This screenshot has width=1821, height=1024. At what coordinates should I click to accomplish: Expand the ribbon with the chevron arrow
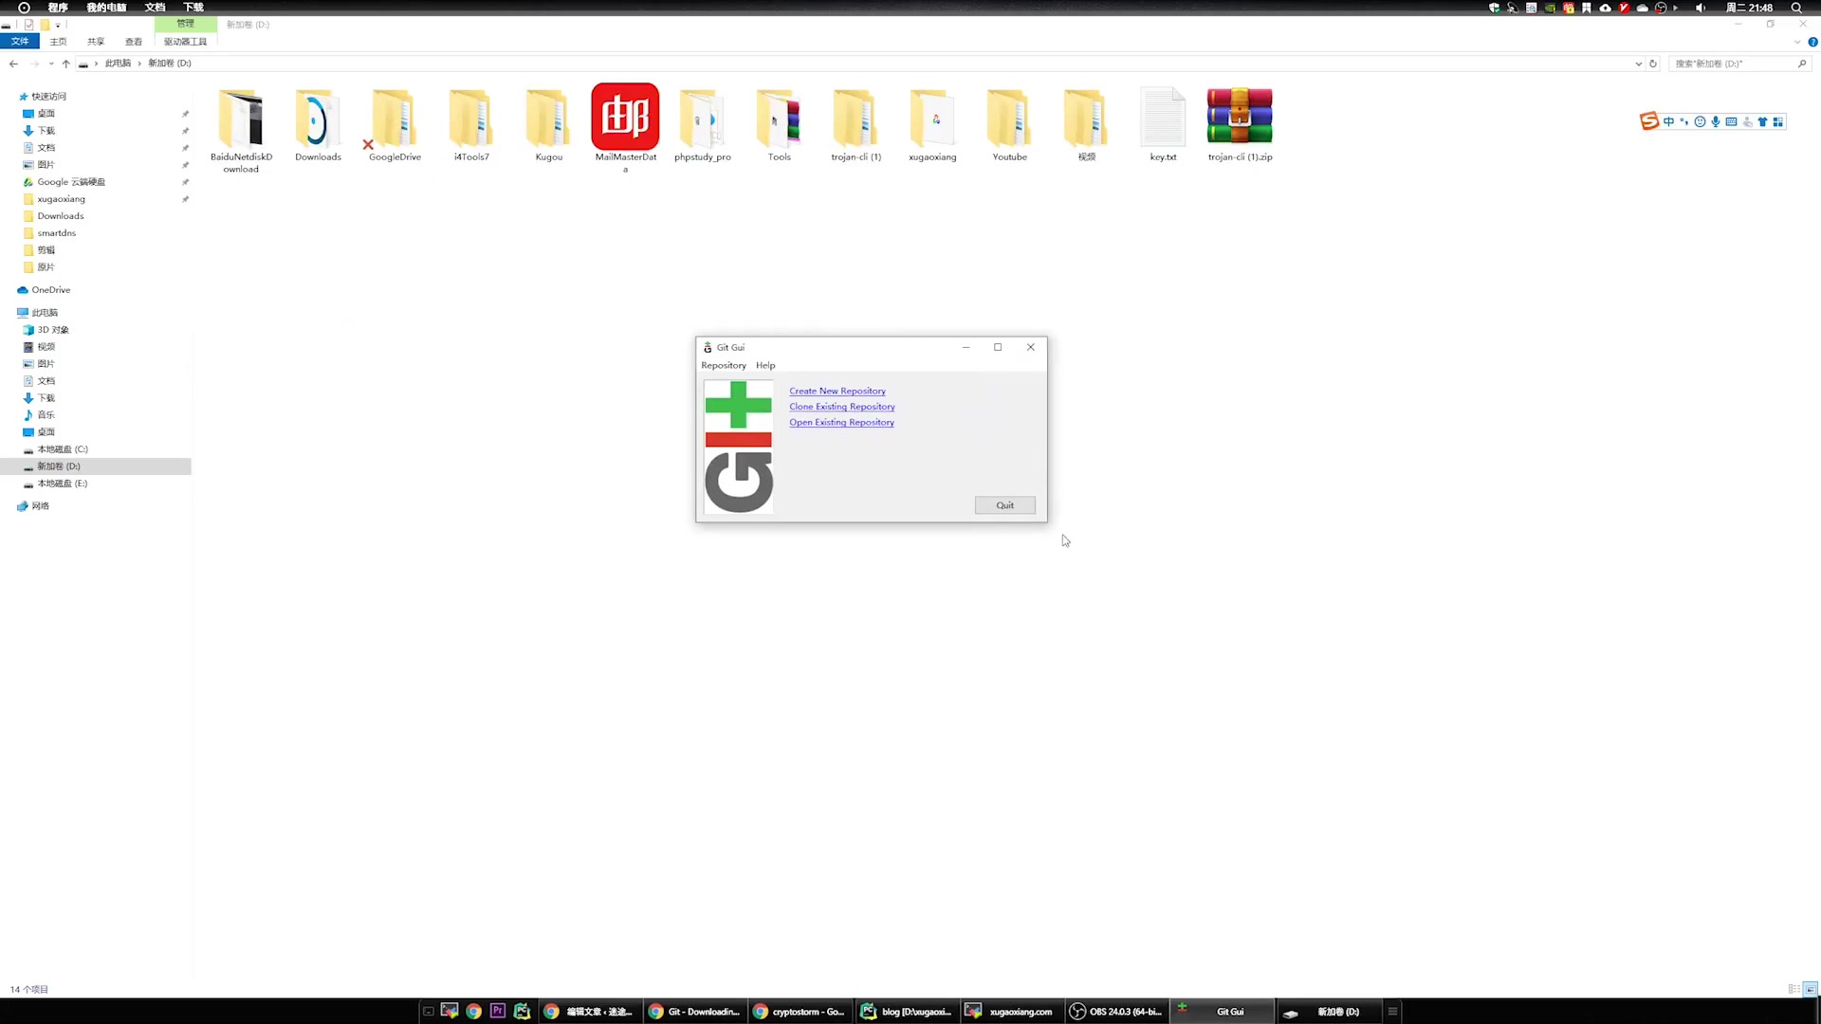[1797, 42]
